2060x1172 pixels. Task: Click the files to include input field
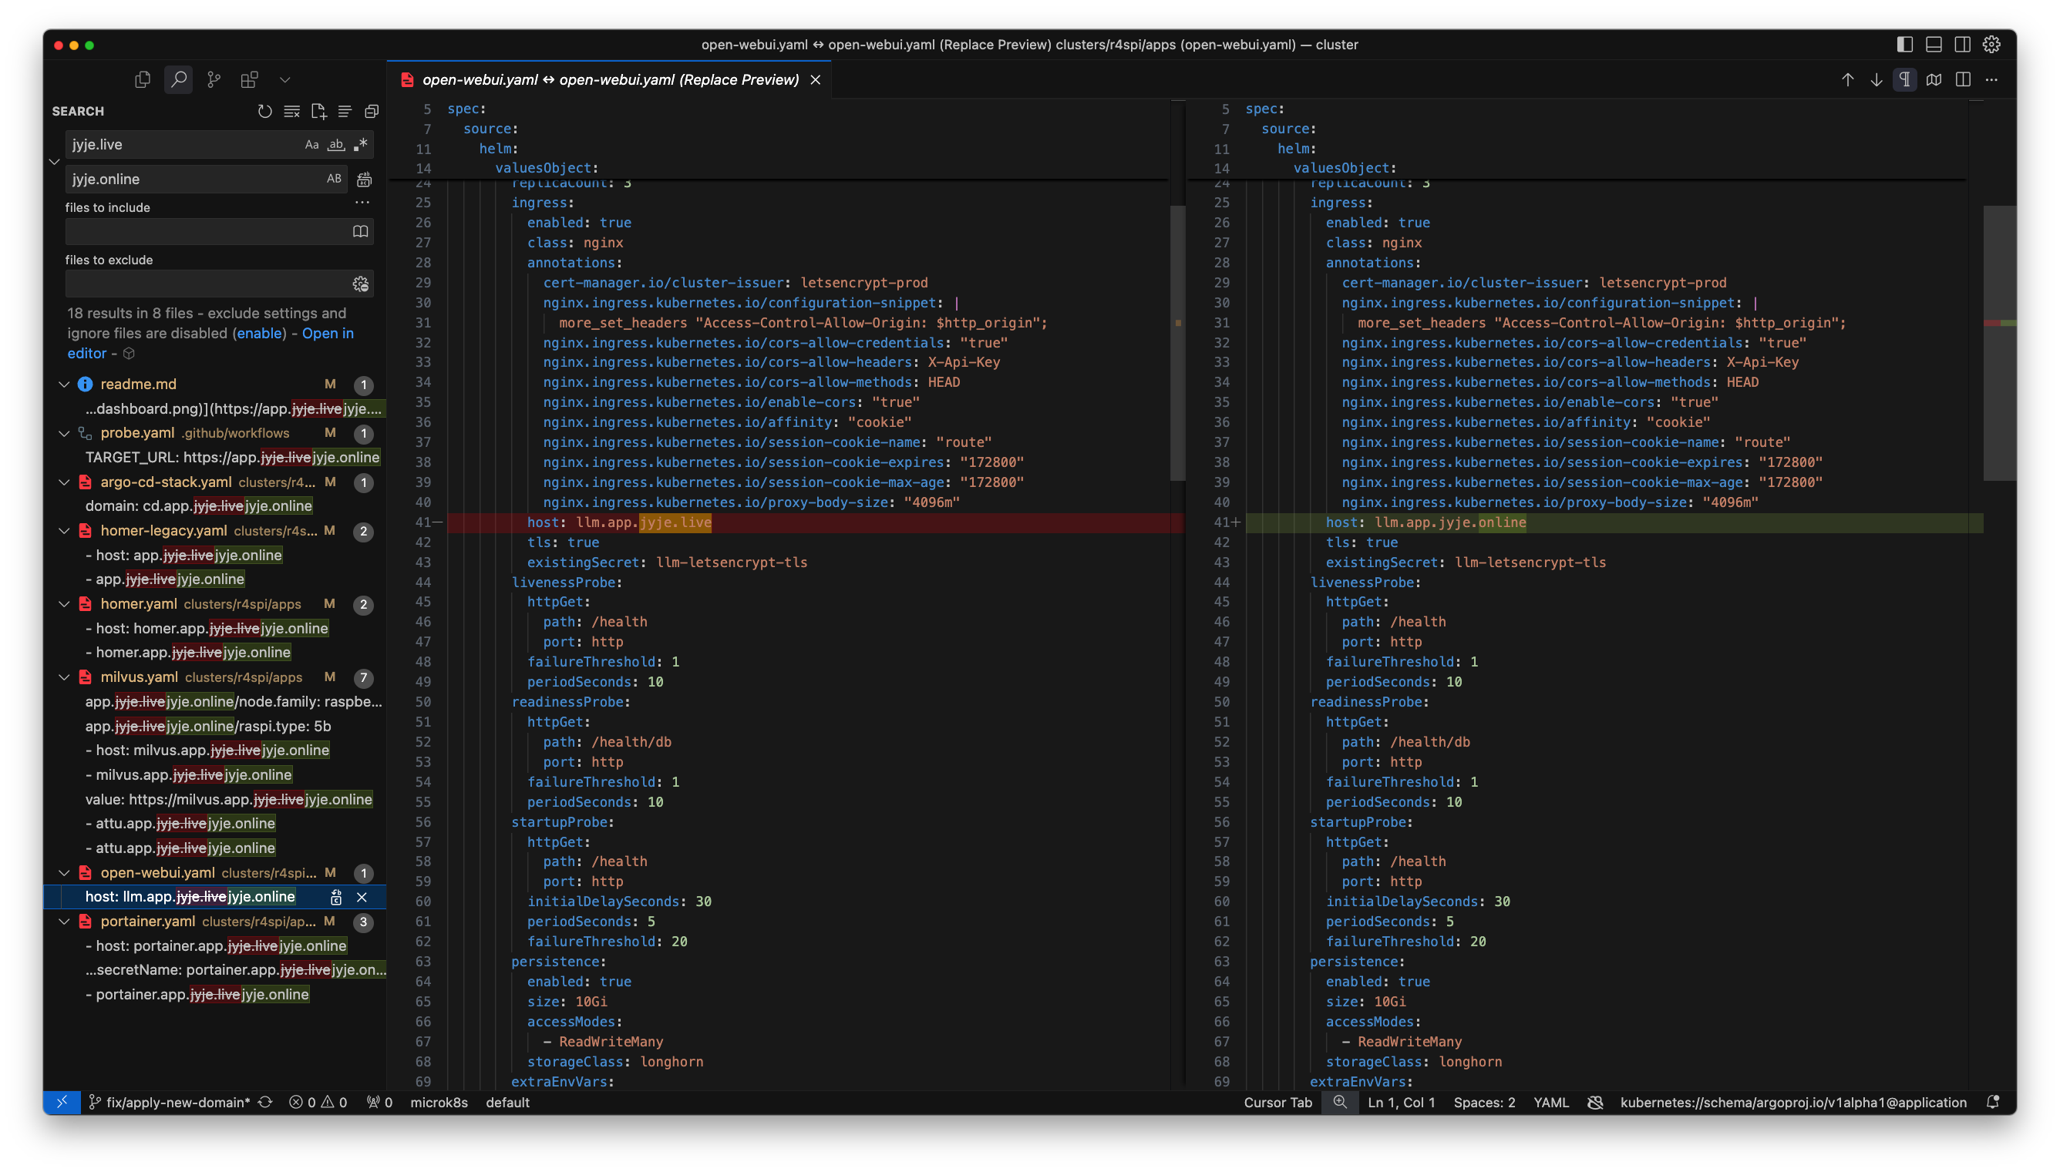coord(206,231)
